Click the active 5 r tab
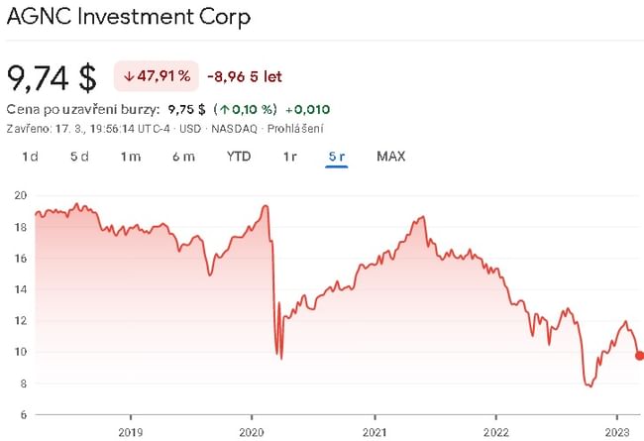644x441 pixels. click(x=337, y=157)
